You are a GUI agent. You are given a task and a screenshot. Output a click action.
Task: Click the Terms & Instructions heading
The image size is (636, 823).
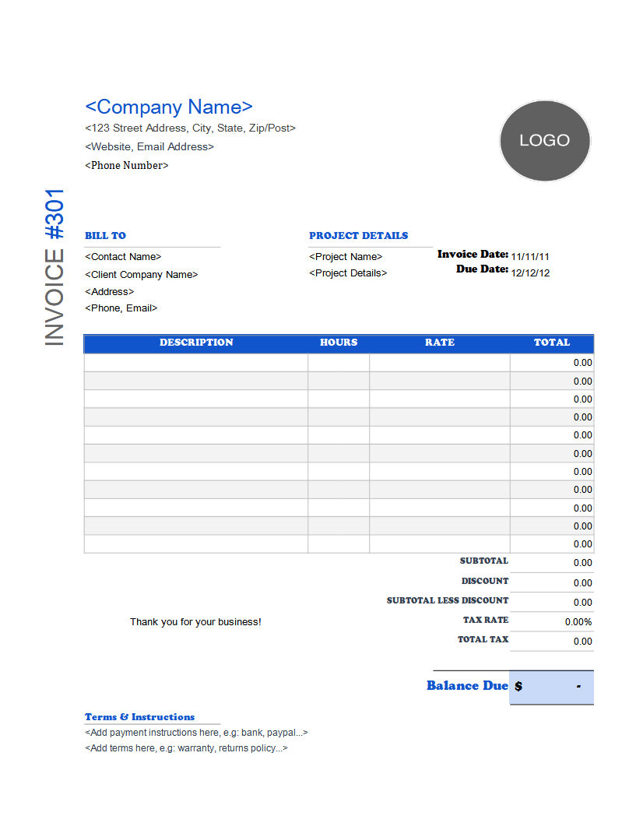pyautogui.click(x=139, y=717)
